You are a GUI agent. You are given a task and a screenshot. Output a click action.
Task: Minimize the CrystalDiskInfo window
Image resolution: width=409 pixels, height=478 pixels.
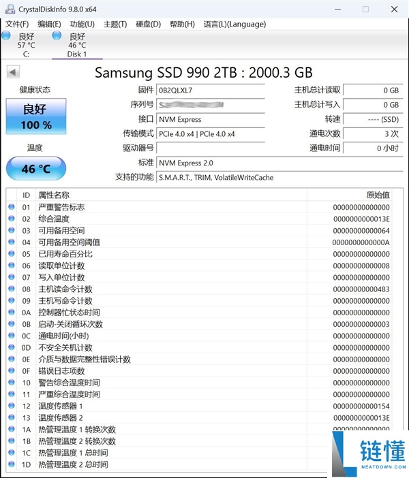click(x=337, y=9)
